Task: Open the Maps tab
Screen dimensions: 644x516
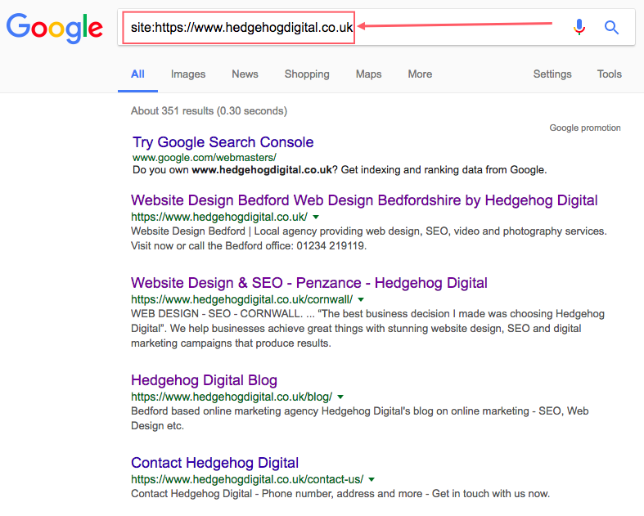Action: [368, 74]
